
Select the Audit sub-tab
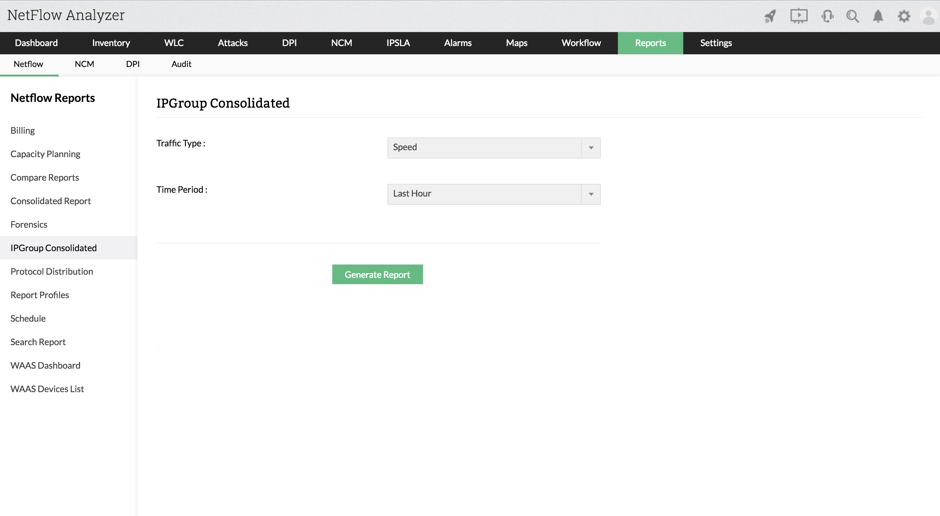181,64
